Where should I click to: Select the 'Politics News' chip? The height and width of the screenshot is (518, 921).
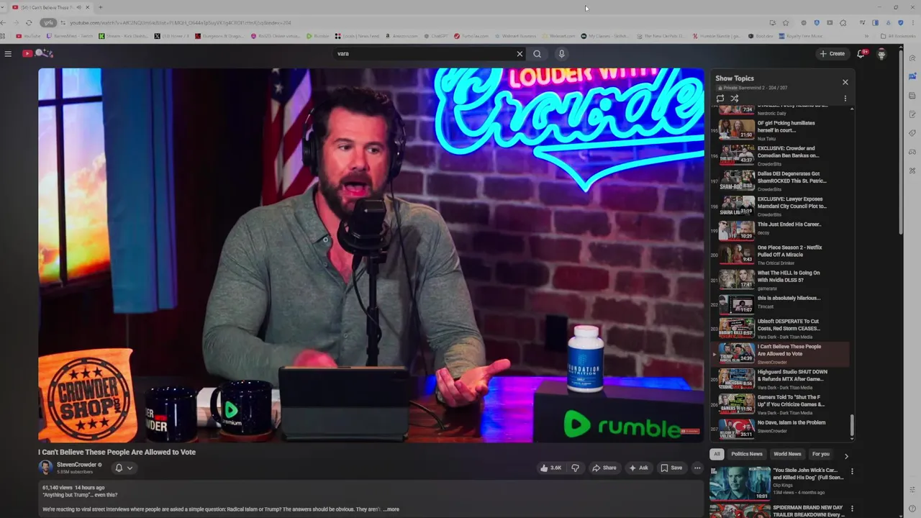(x=747, y=454)
